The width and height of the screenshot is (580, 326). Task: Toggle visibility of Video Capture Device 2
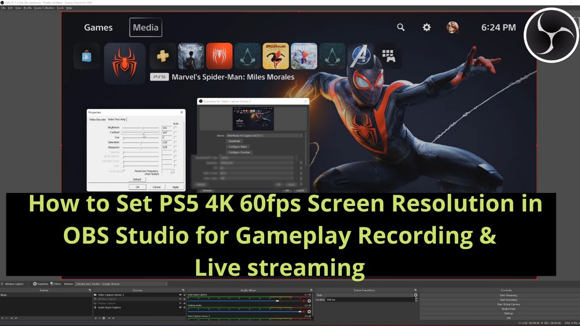tap(180, 295)
